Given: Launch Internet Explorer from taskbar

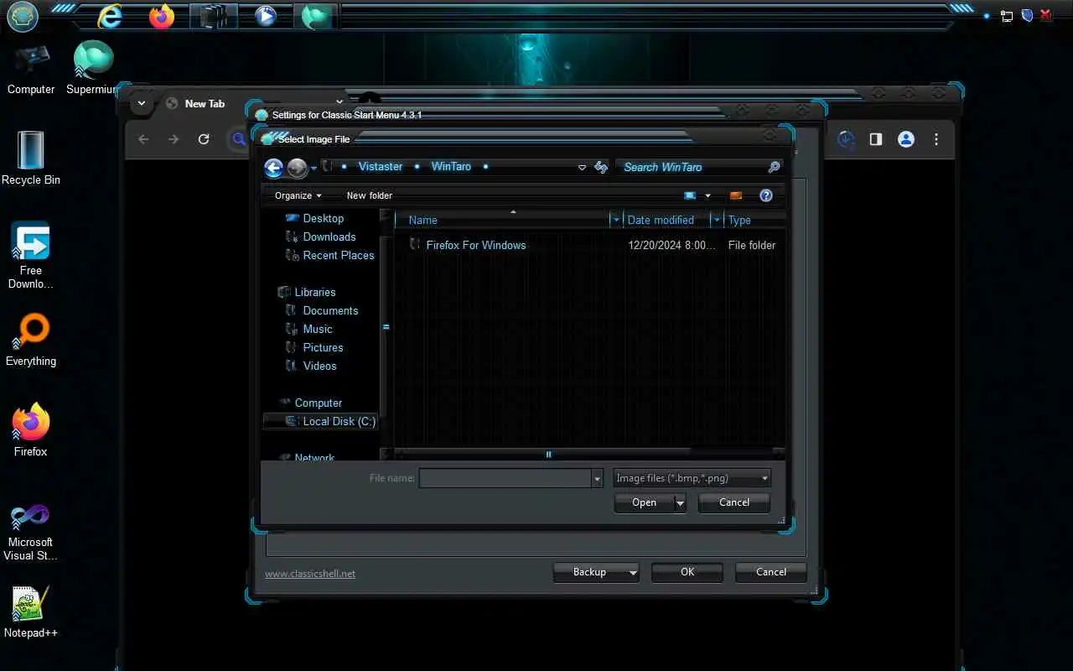Looking at the screenshot, I should [x=110, y=16].
